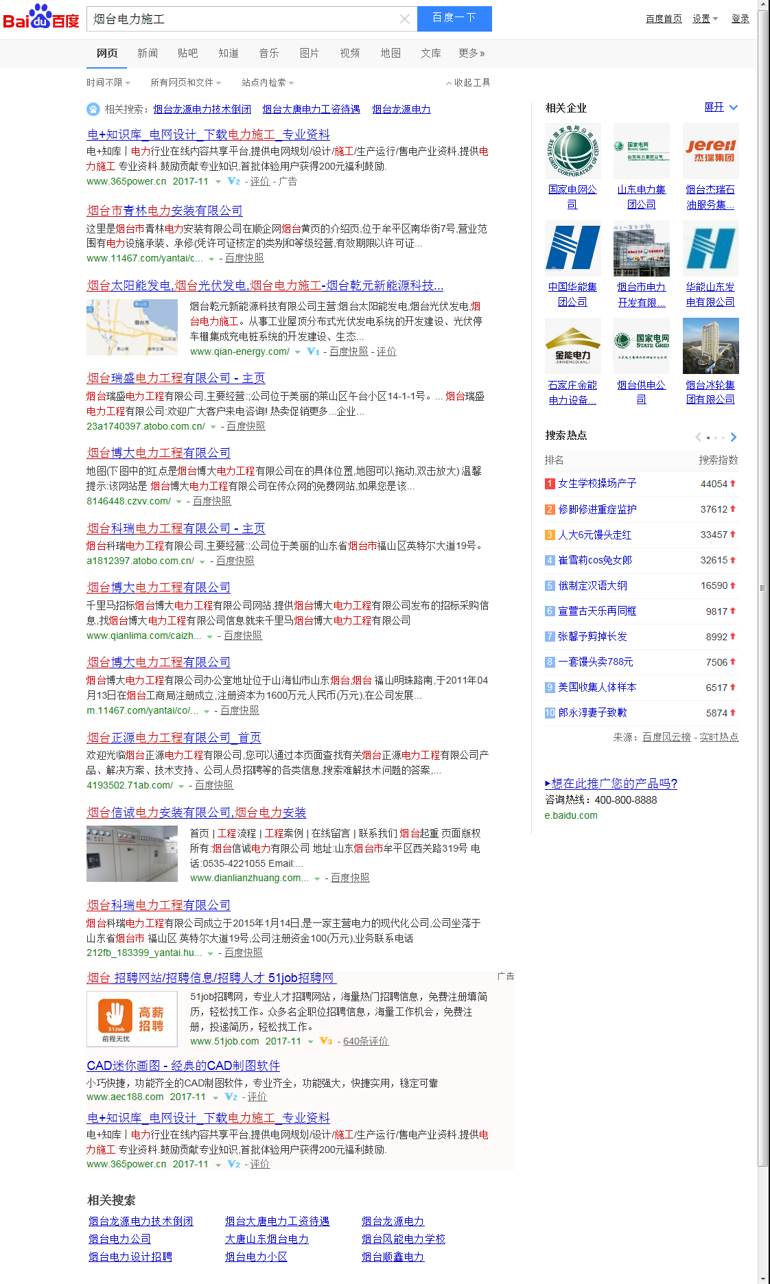The width and height of the screenshot is (770, 1284).
Task: Click the previous arrow in 搜索热点
Action: (x=698, y=437)
